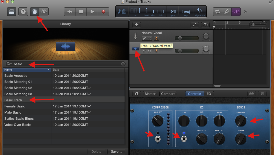Show track automation with the automation icon
The image size is (274, 155).
pyautogui.click(x=194, y=25)
